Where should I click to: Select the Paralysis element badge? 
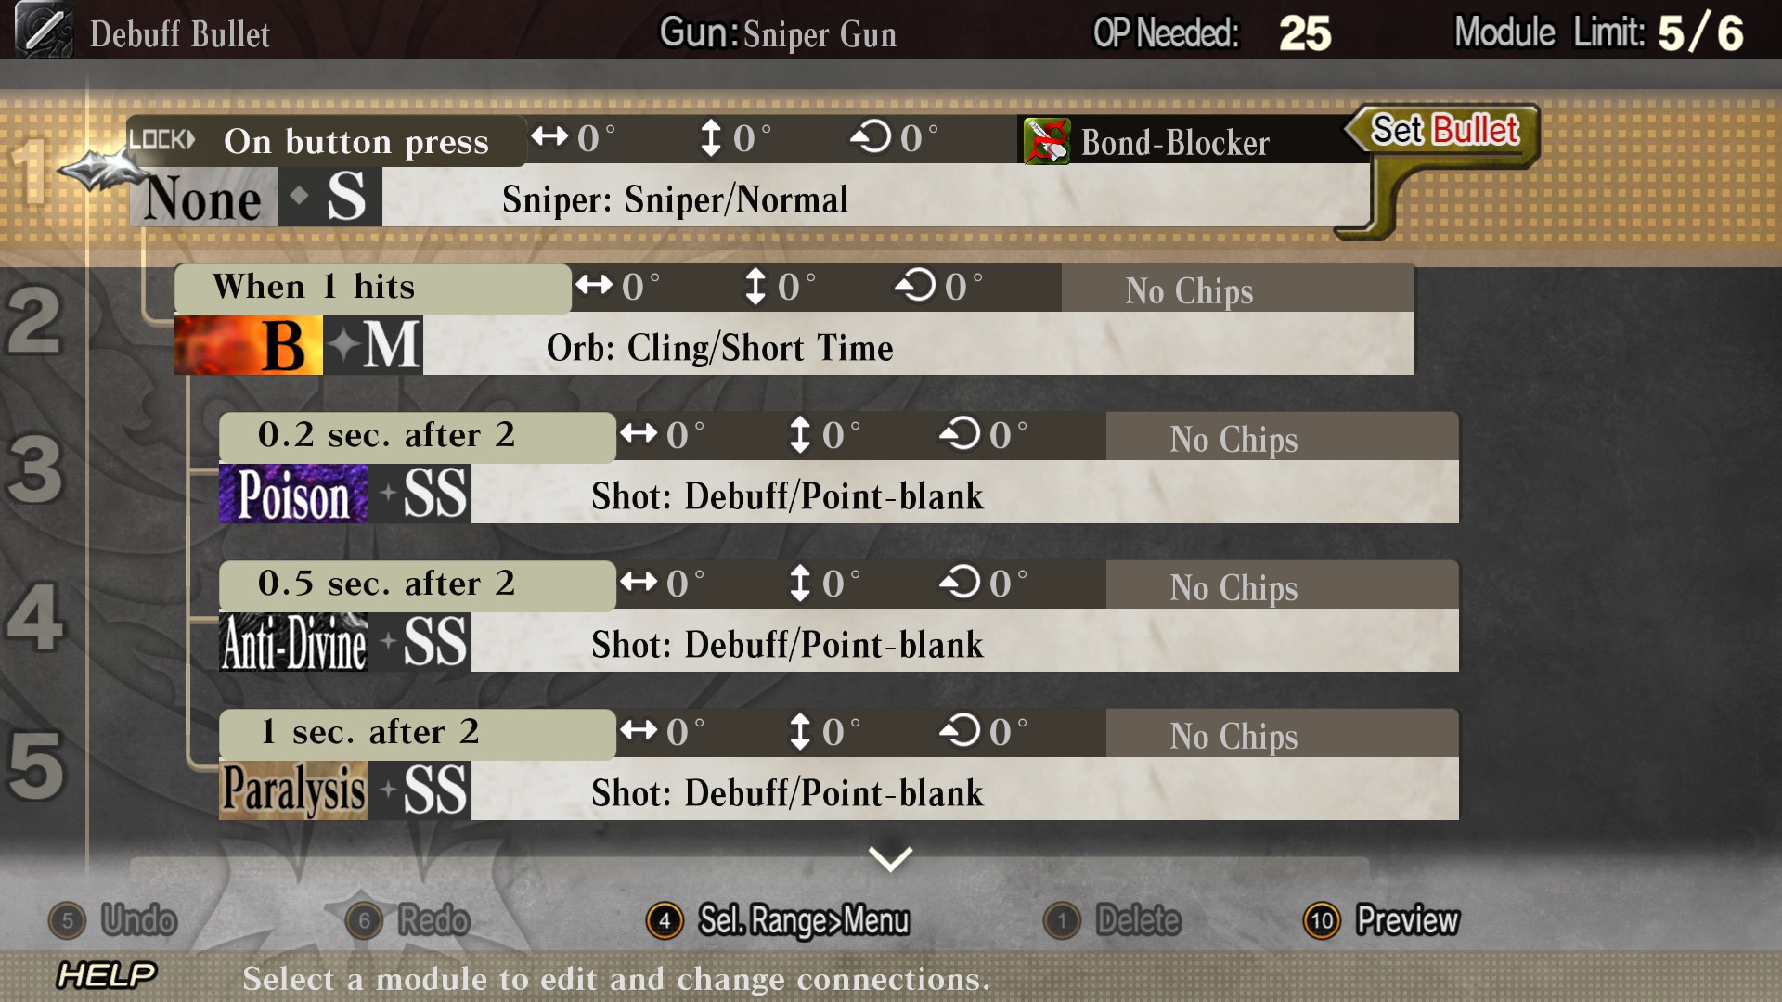[293, 791]
